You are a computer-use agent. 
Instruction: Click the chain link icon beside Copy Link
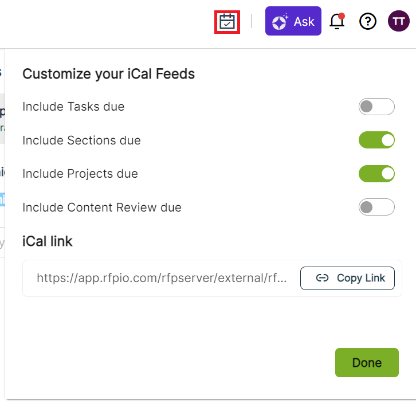(323, 278)
